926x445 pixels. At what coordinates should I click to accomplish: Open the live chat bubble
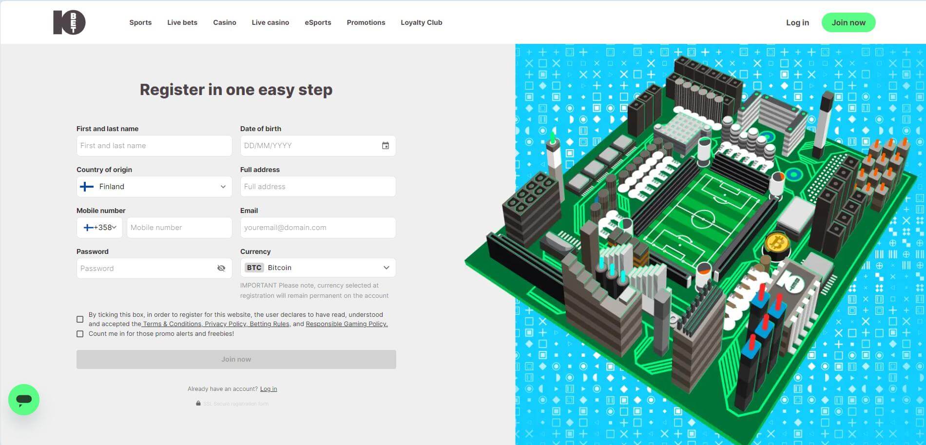(24, 400)
